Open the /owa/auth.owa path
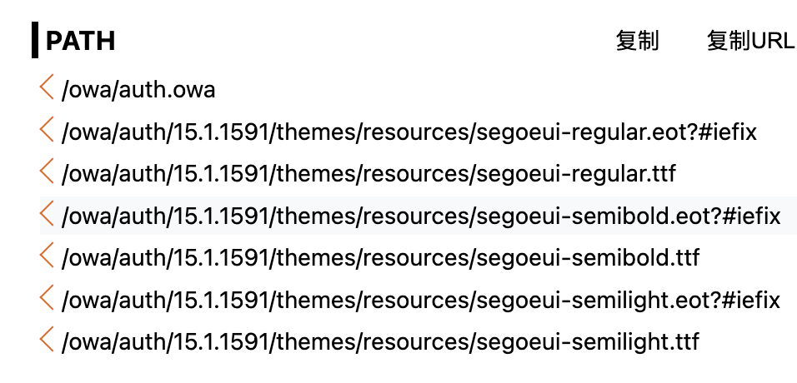Viewport: 797px width, 383px height. pos(138,90)
